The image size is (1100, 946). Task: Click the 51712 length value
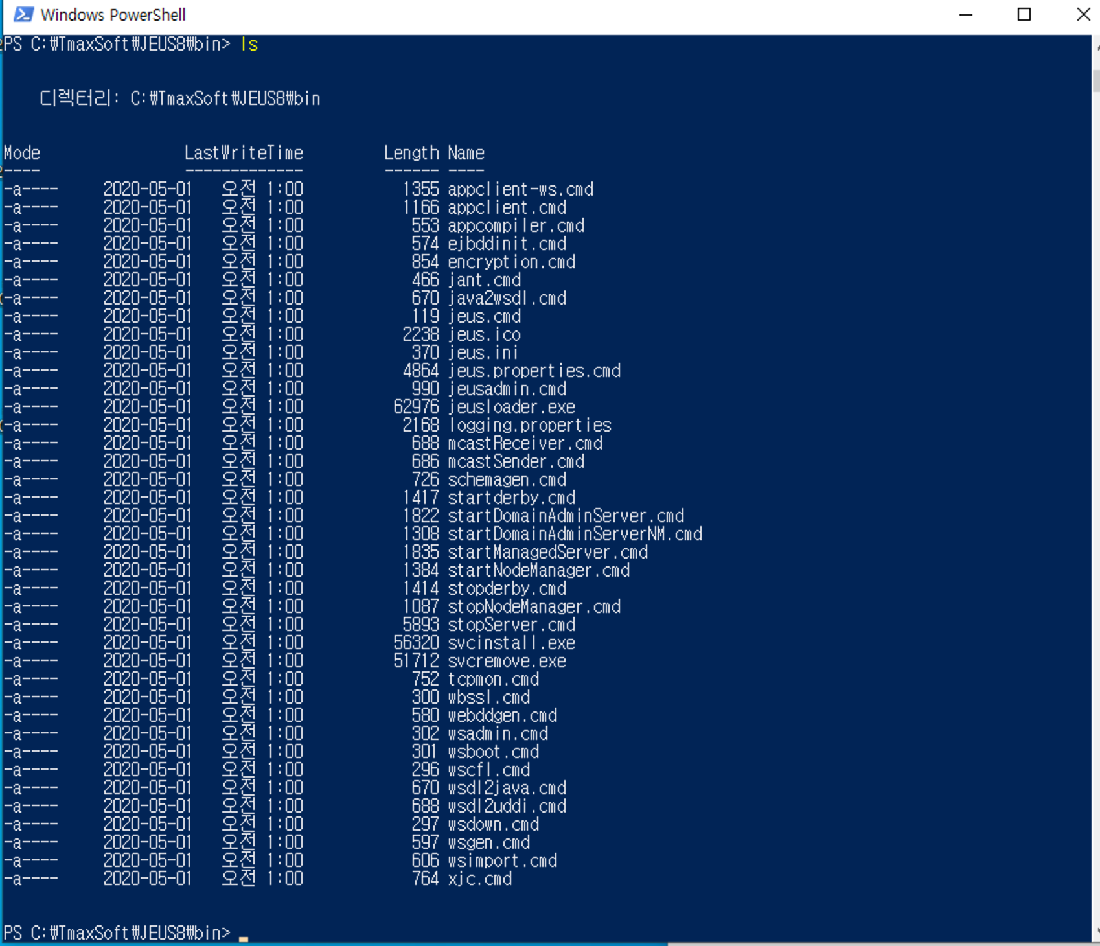[417, 661]
